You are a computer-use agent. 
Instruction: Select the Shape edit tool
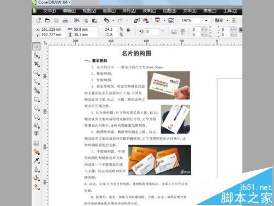tap(37, 55)
